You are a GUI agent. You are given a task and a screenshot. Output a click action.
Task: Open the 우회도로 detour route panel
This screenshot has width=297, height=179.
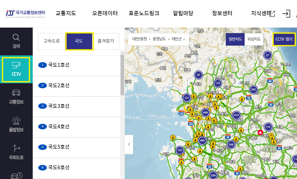16,152
